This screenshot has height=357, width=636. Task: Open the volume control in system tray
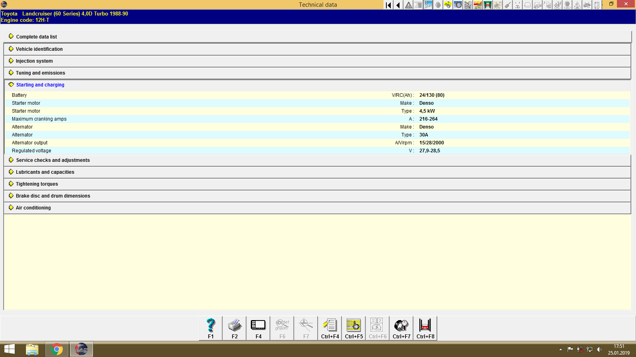[599, 349]
